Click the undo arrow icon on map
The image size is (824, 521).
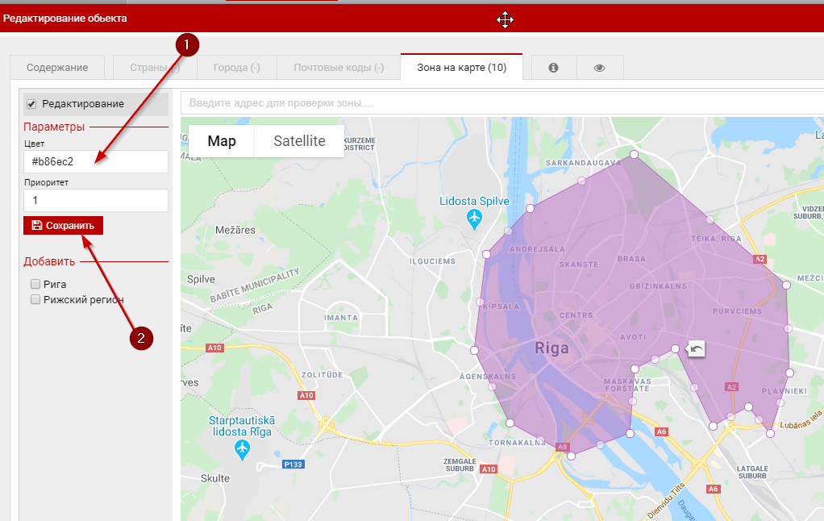(x=697, y=348)
